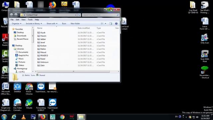This screenshot has width=213, height=120.
Task: Click the New folder button
Action: click(75, 24)
